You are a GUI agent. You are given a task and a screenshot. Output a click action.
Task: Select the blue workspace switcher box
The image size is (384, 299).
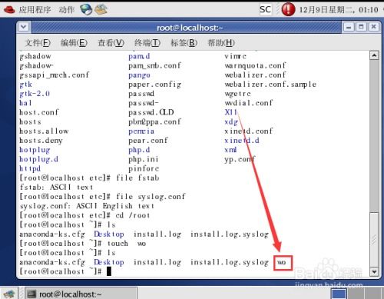tap(339, 294)
